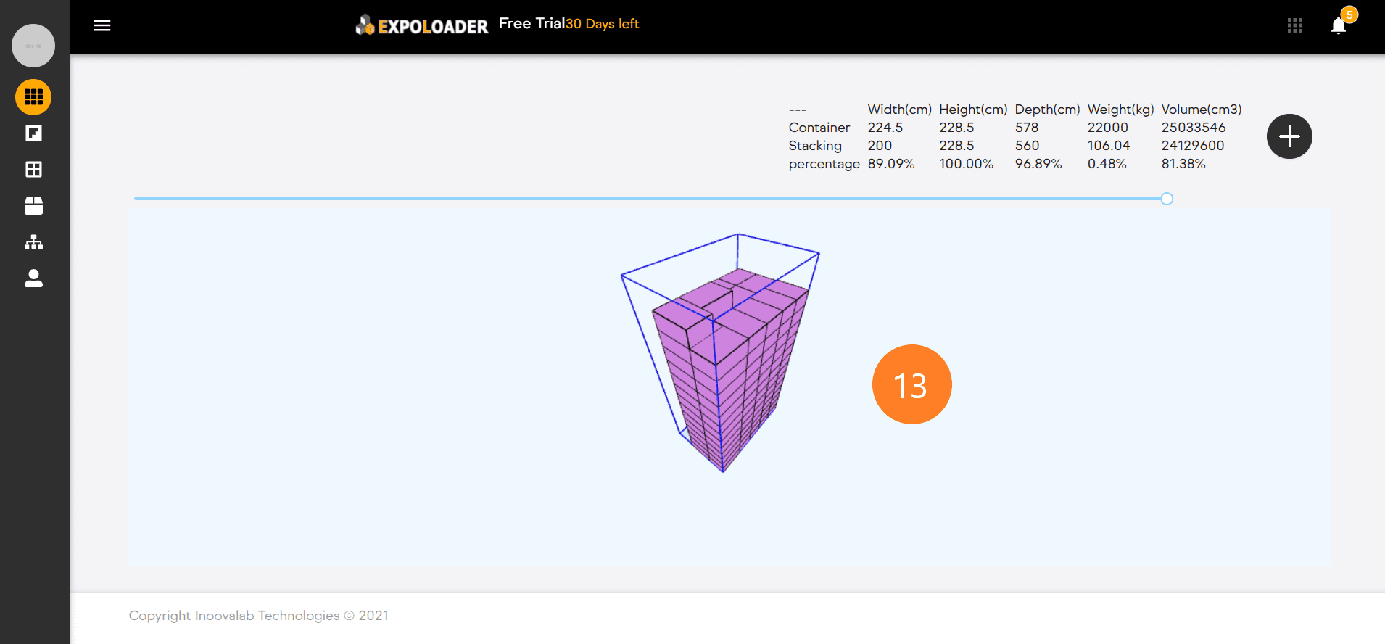
Task: Open the notifications bell
Action: 1339,26
